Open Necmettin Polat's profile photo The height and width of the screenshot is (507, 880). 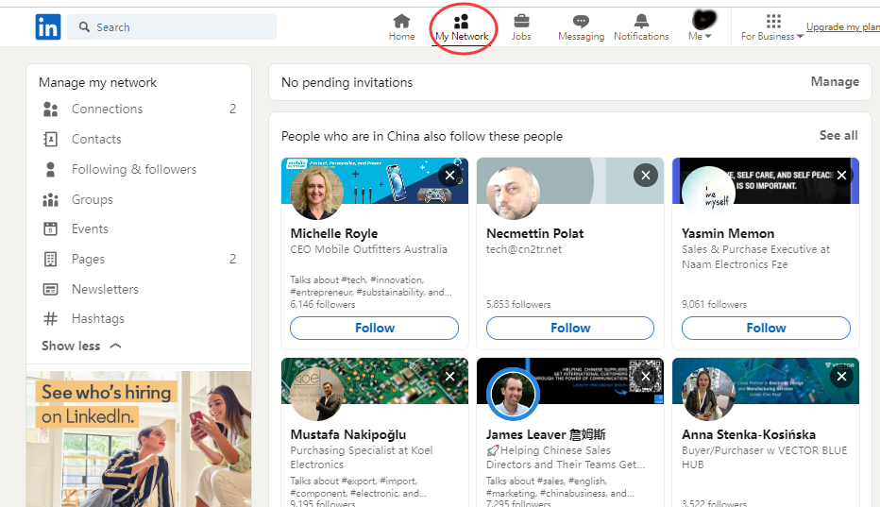[x=513, y=194]
